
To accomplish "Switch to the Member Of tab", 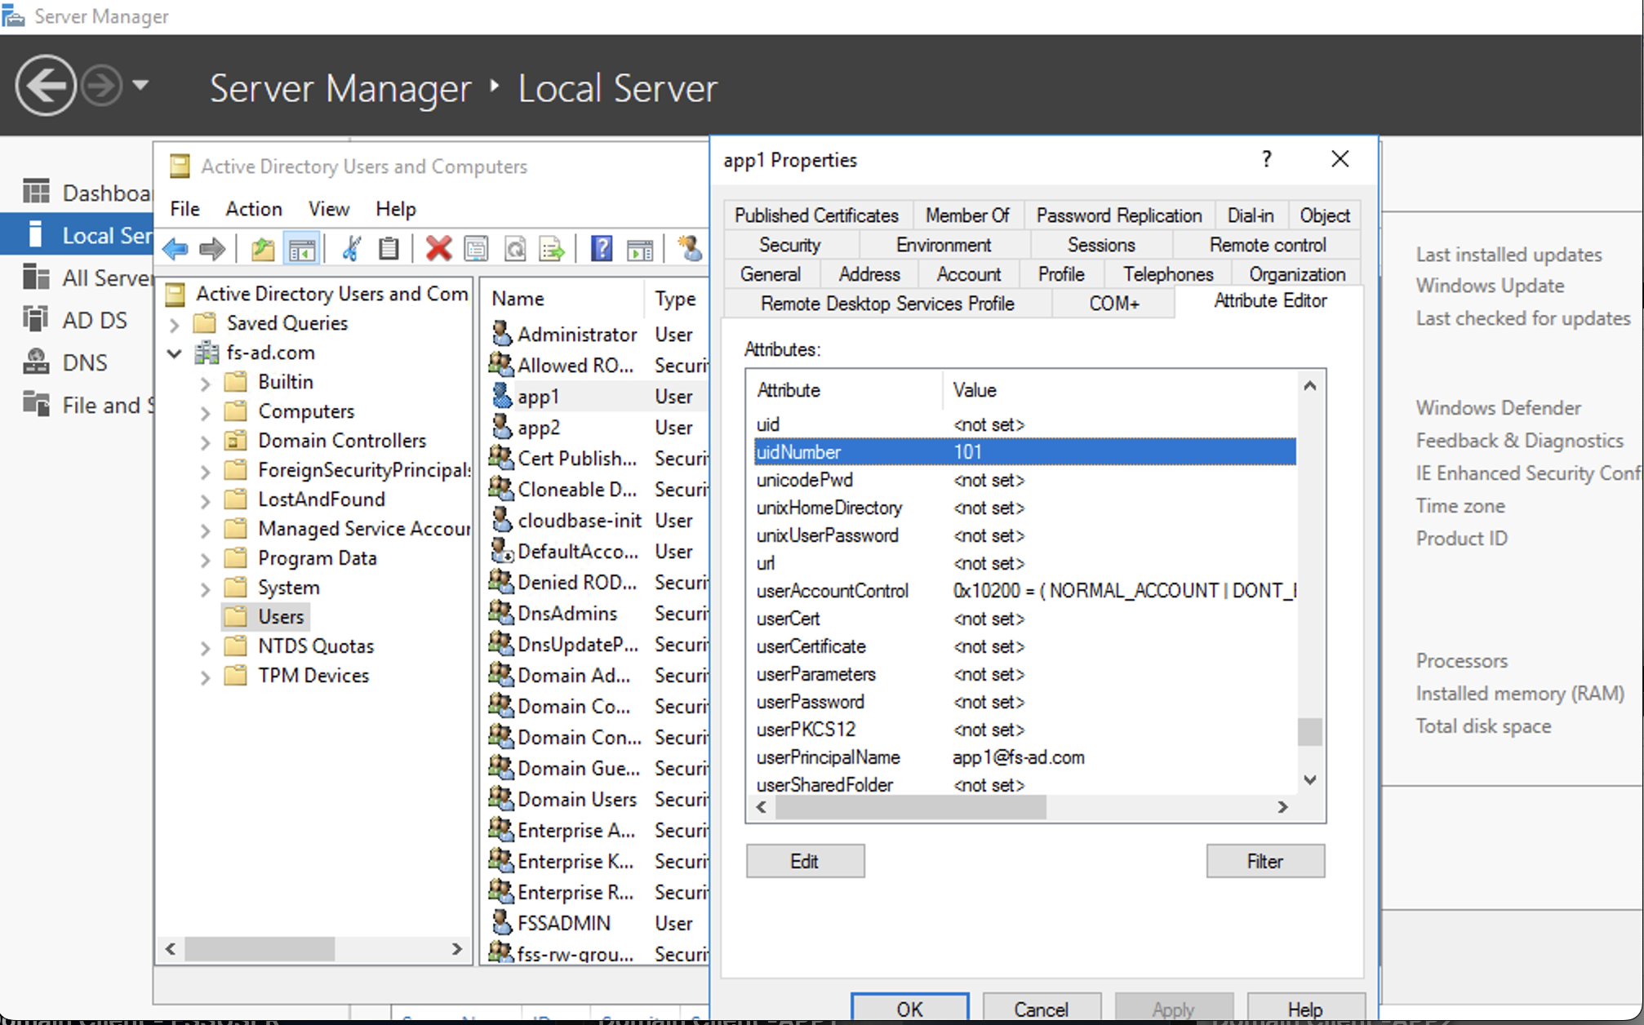I will coord(967,215).
